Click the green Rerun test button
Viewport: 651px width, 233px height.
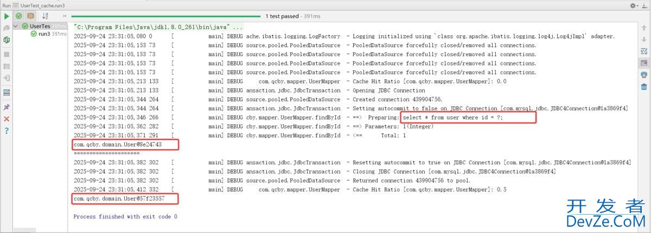click(7, 16)
